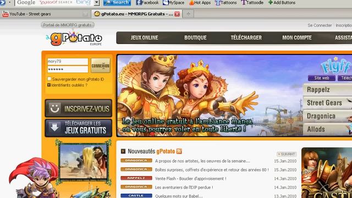Image resolution: width=352 pixels, height=198 pixels.
Task: Close the gPotato.eu tab
Action: [x=177, y=14]
